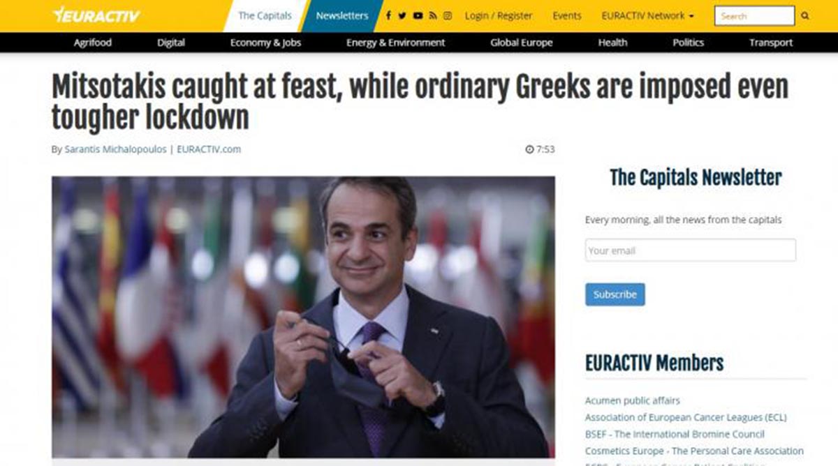This screenshot has height=466, width=838.
Task: Open the Mitsotakis article photo
Action: pos(303,317)
